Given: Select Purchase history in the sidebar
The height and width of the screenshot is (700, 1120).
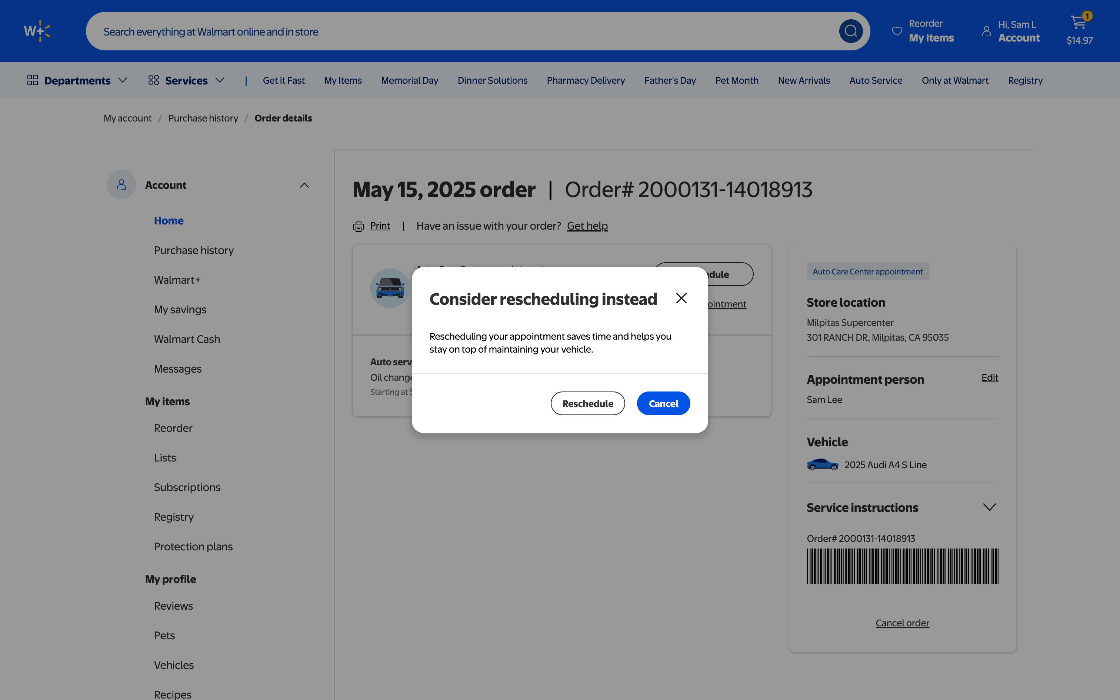Looking at the screenshot, I should [x=193, y=250].
